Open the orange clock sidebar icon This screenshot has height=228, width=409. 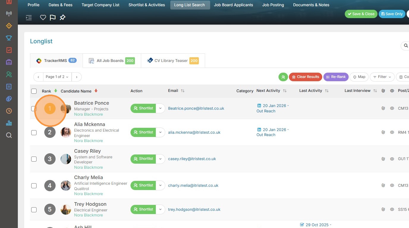9,111
